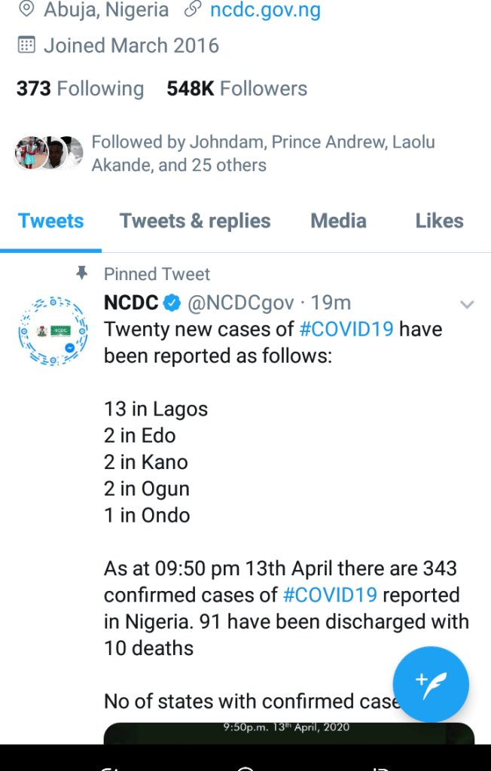Open the Followed by Johndam mutuals text

click(x=263, y=153)
